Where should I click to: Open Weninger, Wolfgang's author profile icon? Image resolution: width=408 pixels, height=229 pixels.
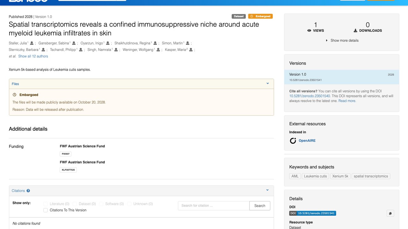[x=158, y=50]
